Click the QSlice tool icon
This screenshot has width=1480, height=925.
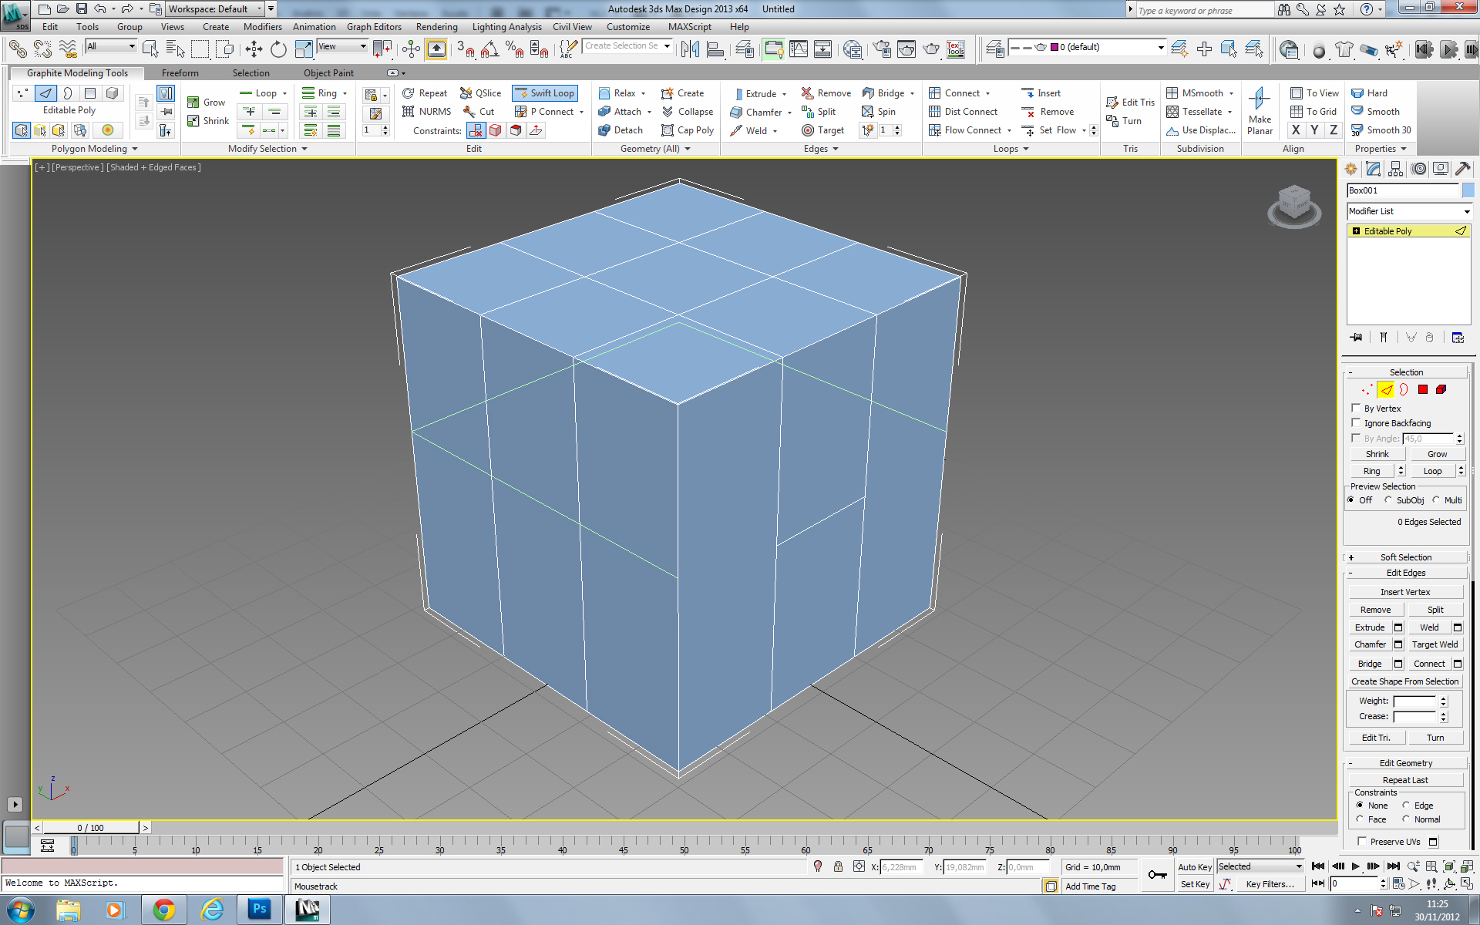click(x=466, y=93)
